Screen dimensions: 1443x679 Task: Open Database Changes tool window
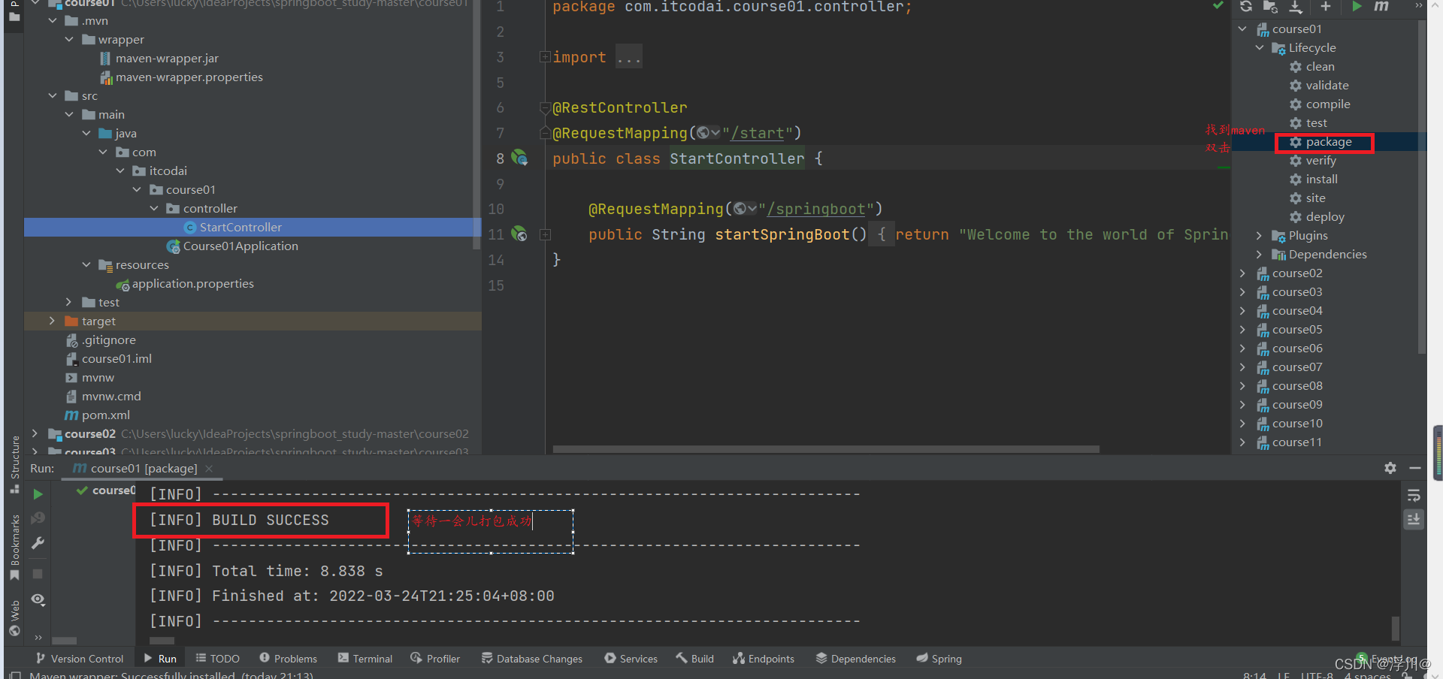click(x=532, y=659)
